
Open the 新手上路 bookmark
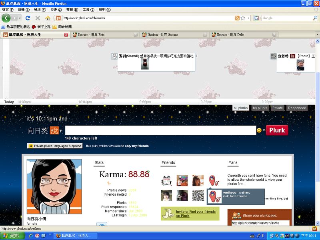coord(41,27)
